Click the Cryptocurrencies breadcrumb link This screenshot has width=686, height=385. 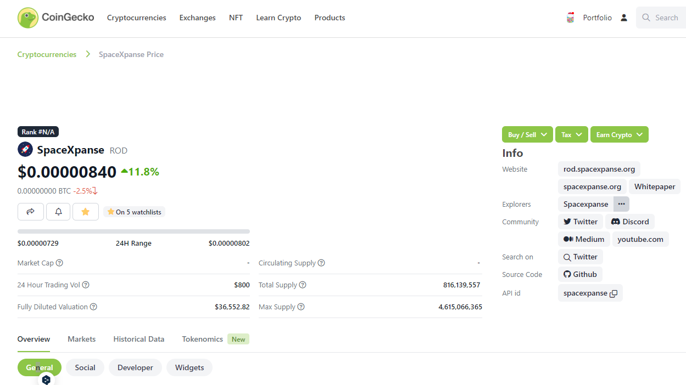tap(47, 54)
